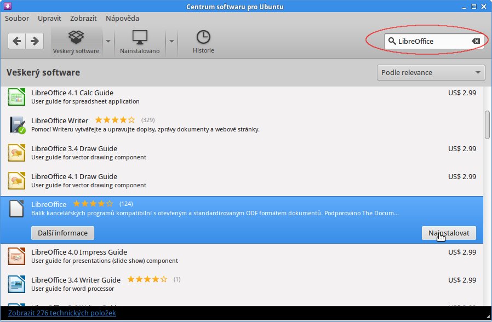Screen dimensions: 492x322
Task: Select the LibreOffice 4.0 Impress Guide title
Action: [x=79, y=252]
